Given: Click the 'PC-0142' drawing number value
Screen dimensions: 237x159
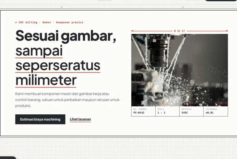Looking at the screenshot, I should point(139,113).
